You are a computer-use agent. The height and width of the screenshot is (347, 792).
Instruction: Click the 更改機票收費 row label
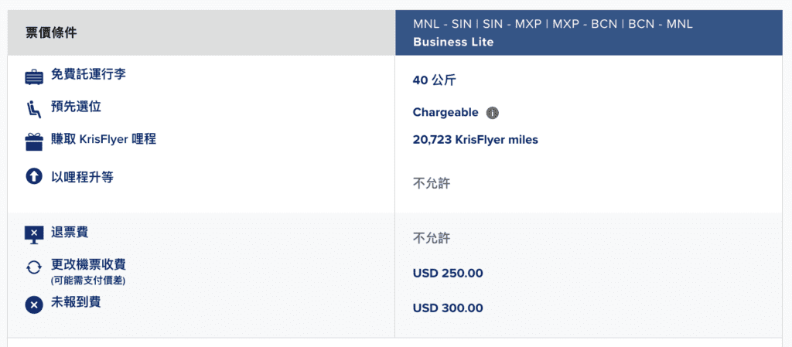[88, 264]
